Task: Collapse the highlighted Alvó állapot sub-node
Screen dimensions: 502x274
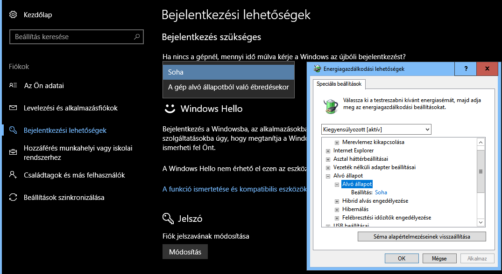Action: pos(337,184)
